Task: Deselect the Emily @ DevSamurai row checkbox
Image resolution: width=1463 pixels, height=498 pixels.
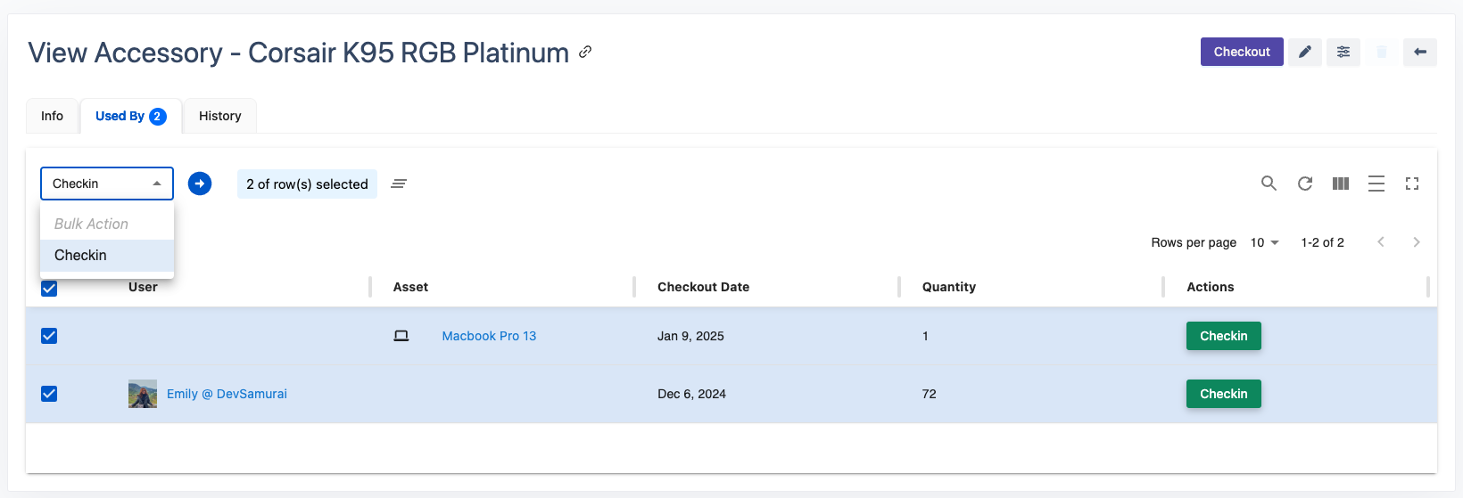Action: point(49,394)
